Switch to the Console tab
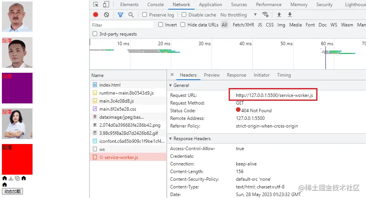Viewport: 366px width, 198px height. [155, 5]
